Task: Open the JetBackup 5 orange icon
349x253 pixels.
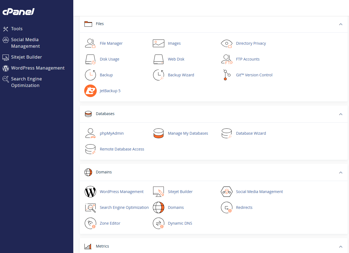Action: pyautogui.click(x=90, y=91)
